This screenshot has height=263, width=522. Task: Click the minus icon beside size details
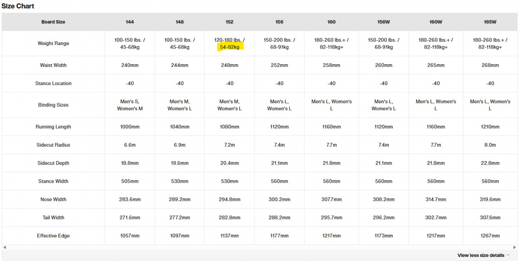click(508, 255)
